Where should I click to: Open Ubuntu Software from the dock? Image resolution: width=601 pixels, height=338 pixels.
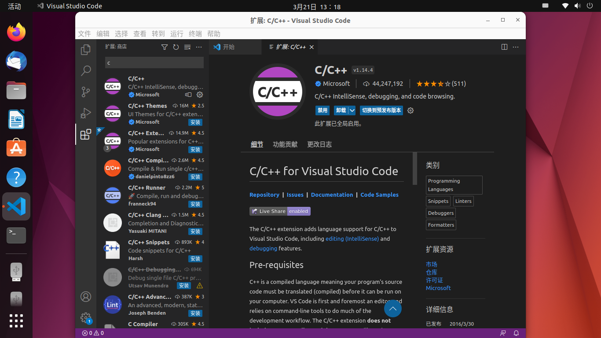click(16, 148)
